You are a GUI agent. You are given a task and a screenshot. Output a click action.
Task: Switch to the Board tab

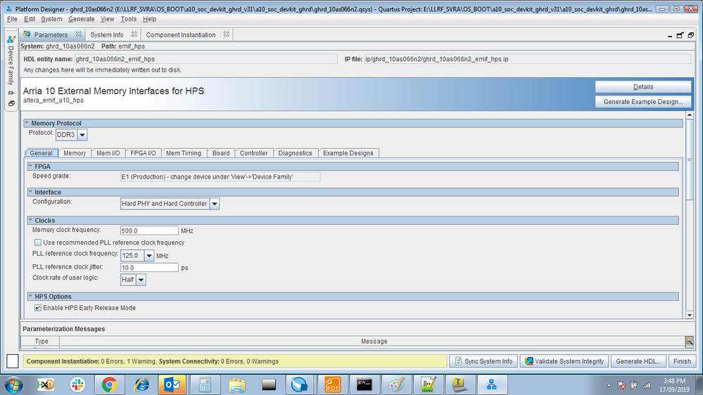[x=221, y=153]
